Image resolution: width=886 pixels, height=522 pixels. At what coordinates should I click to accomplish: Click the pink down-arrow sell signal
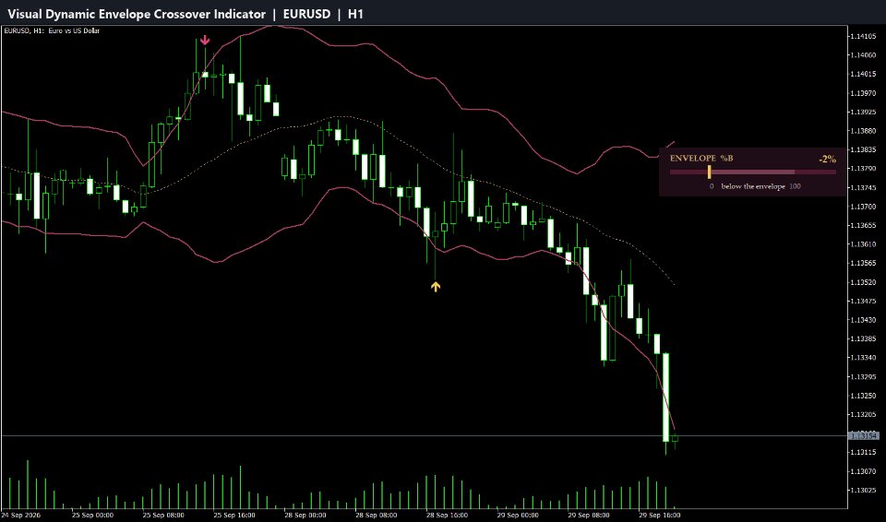205,40
